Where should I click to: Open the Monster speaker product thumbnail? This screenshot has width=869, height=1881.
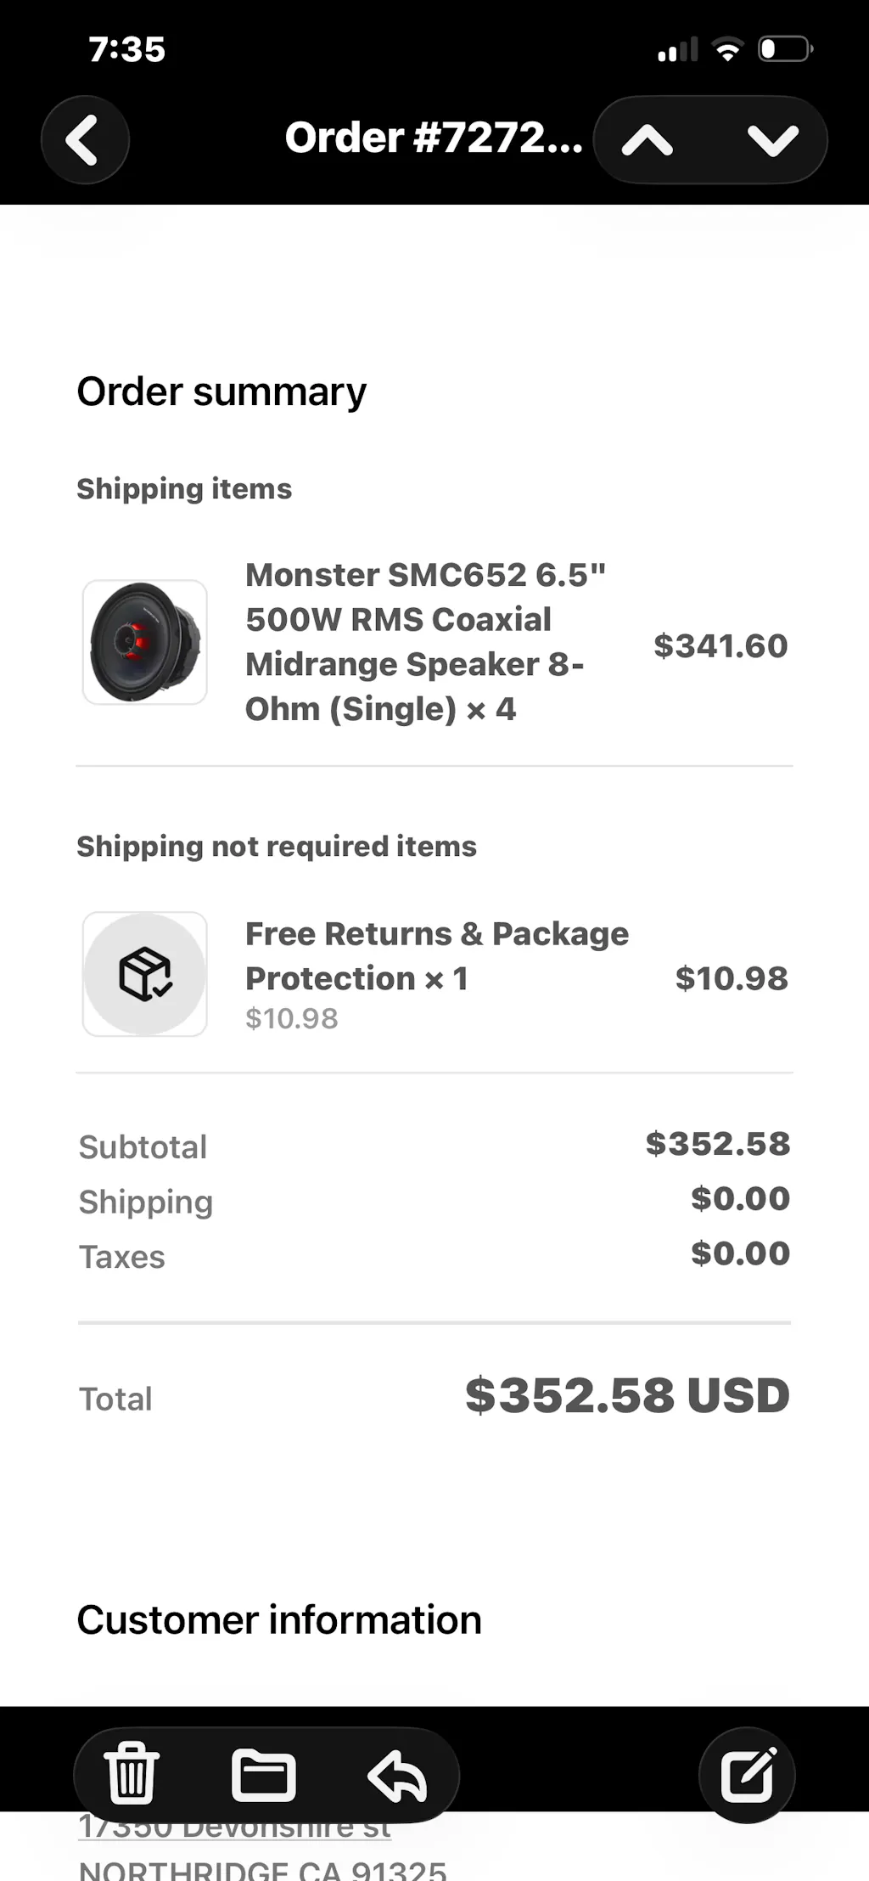pos(145,642)
